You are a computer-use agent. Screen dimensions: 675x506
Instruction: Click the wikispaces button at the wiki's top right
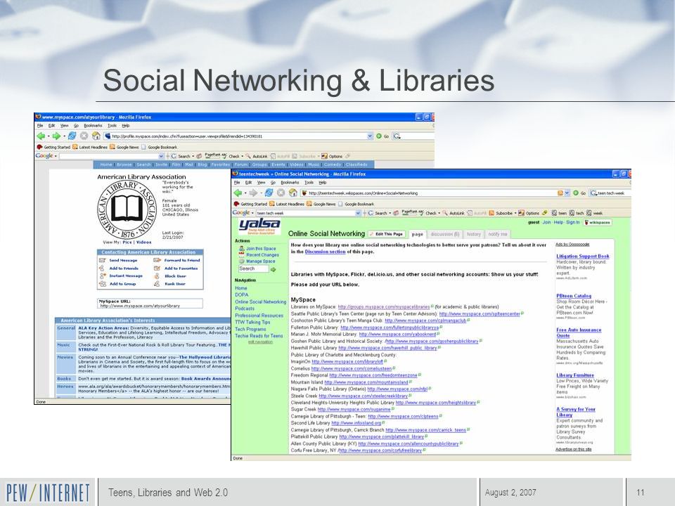598,223
